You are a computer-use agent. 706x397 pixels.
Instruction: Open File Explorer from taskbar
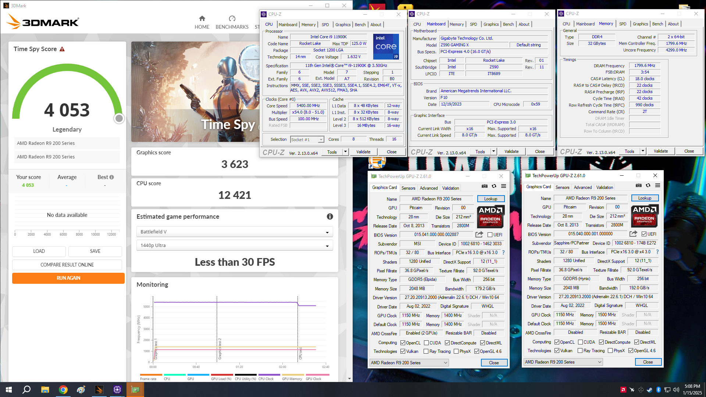click(x=45, y=390)
